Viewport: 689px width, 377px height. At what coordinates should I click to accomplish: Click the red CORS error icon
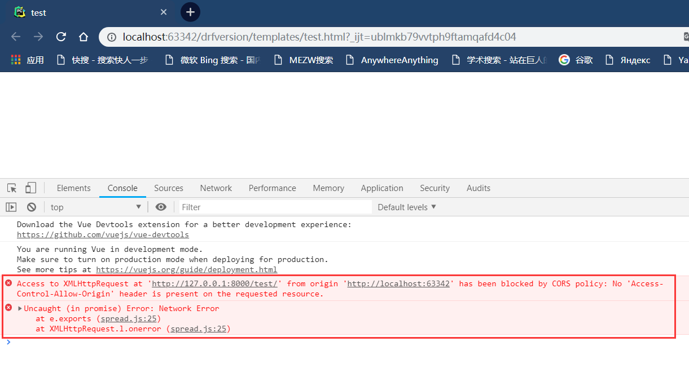click(x=8, y=283)
